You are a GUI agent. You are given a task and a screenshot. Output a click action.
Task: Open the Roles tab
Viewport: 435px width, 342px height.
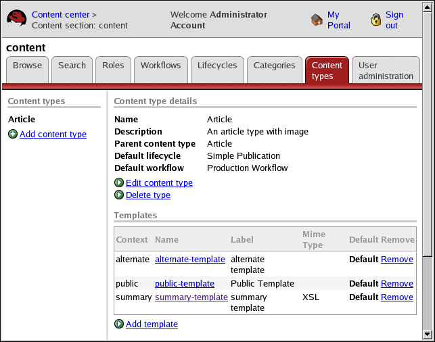pos(113,70)
